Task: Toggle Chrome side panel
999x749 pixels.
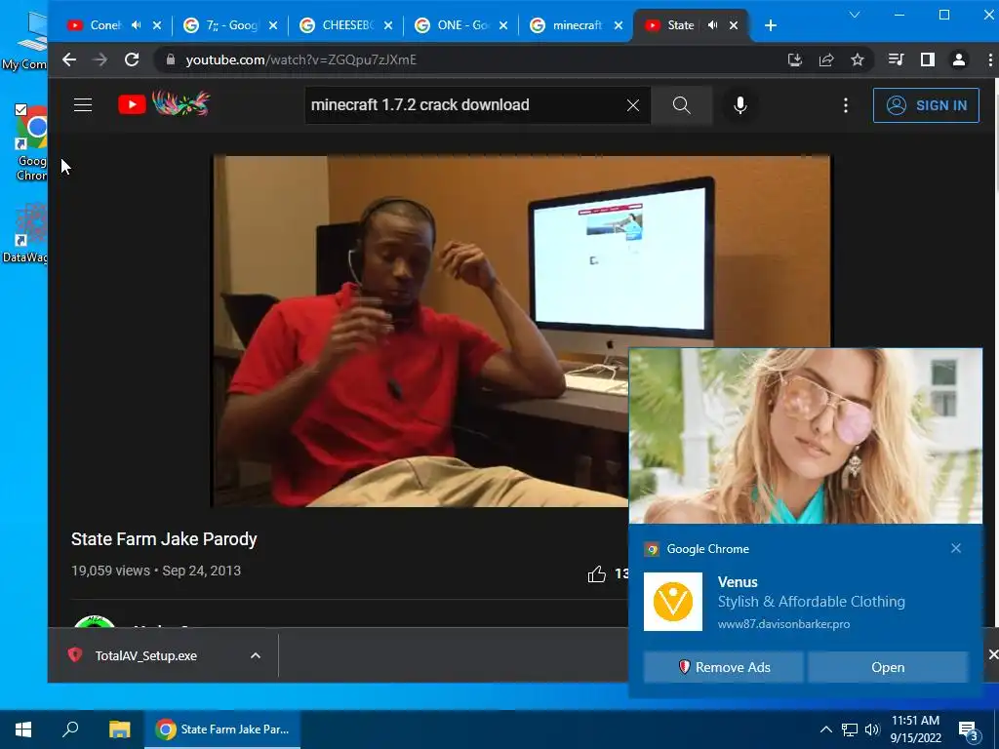Action: pyautogui.click(x=928, y=59)
